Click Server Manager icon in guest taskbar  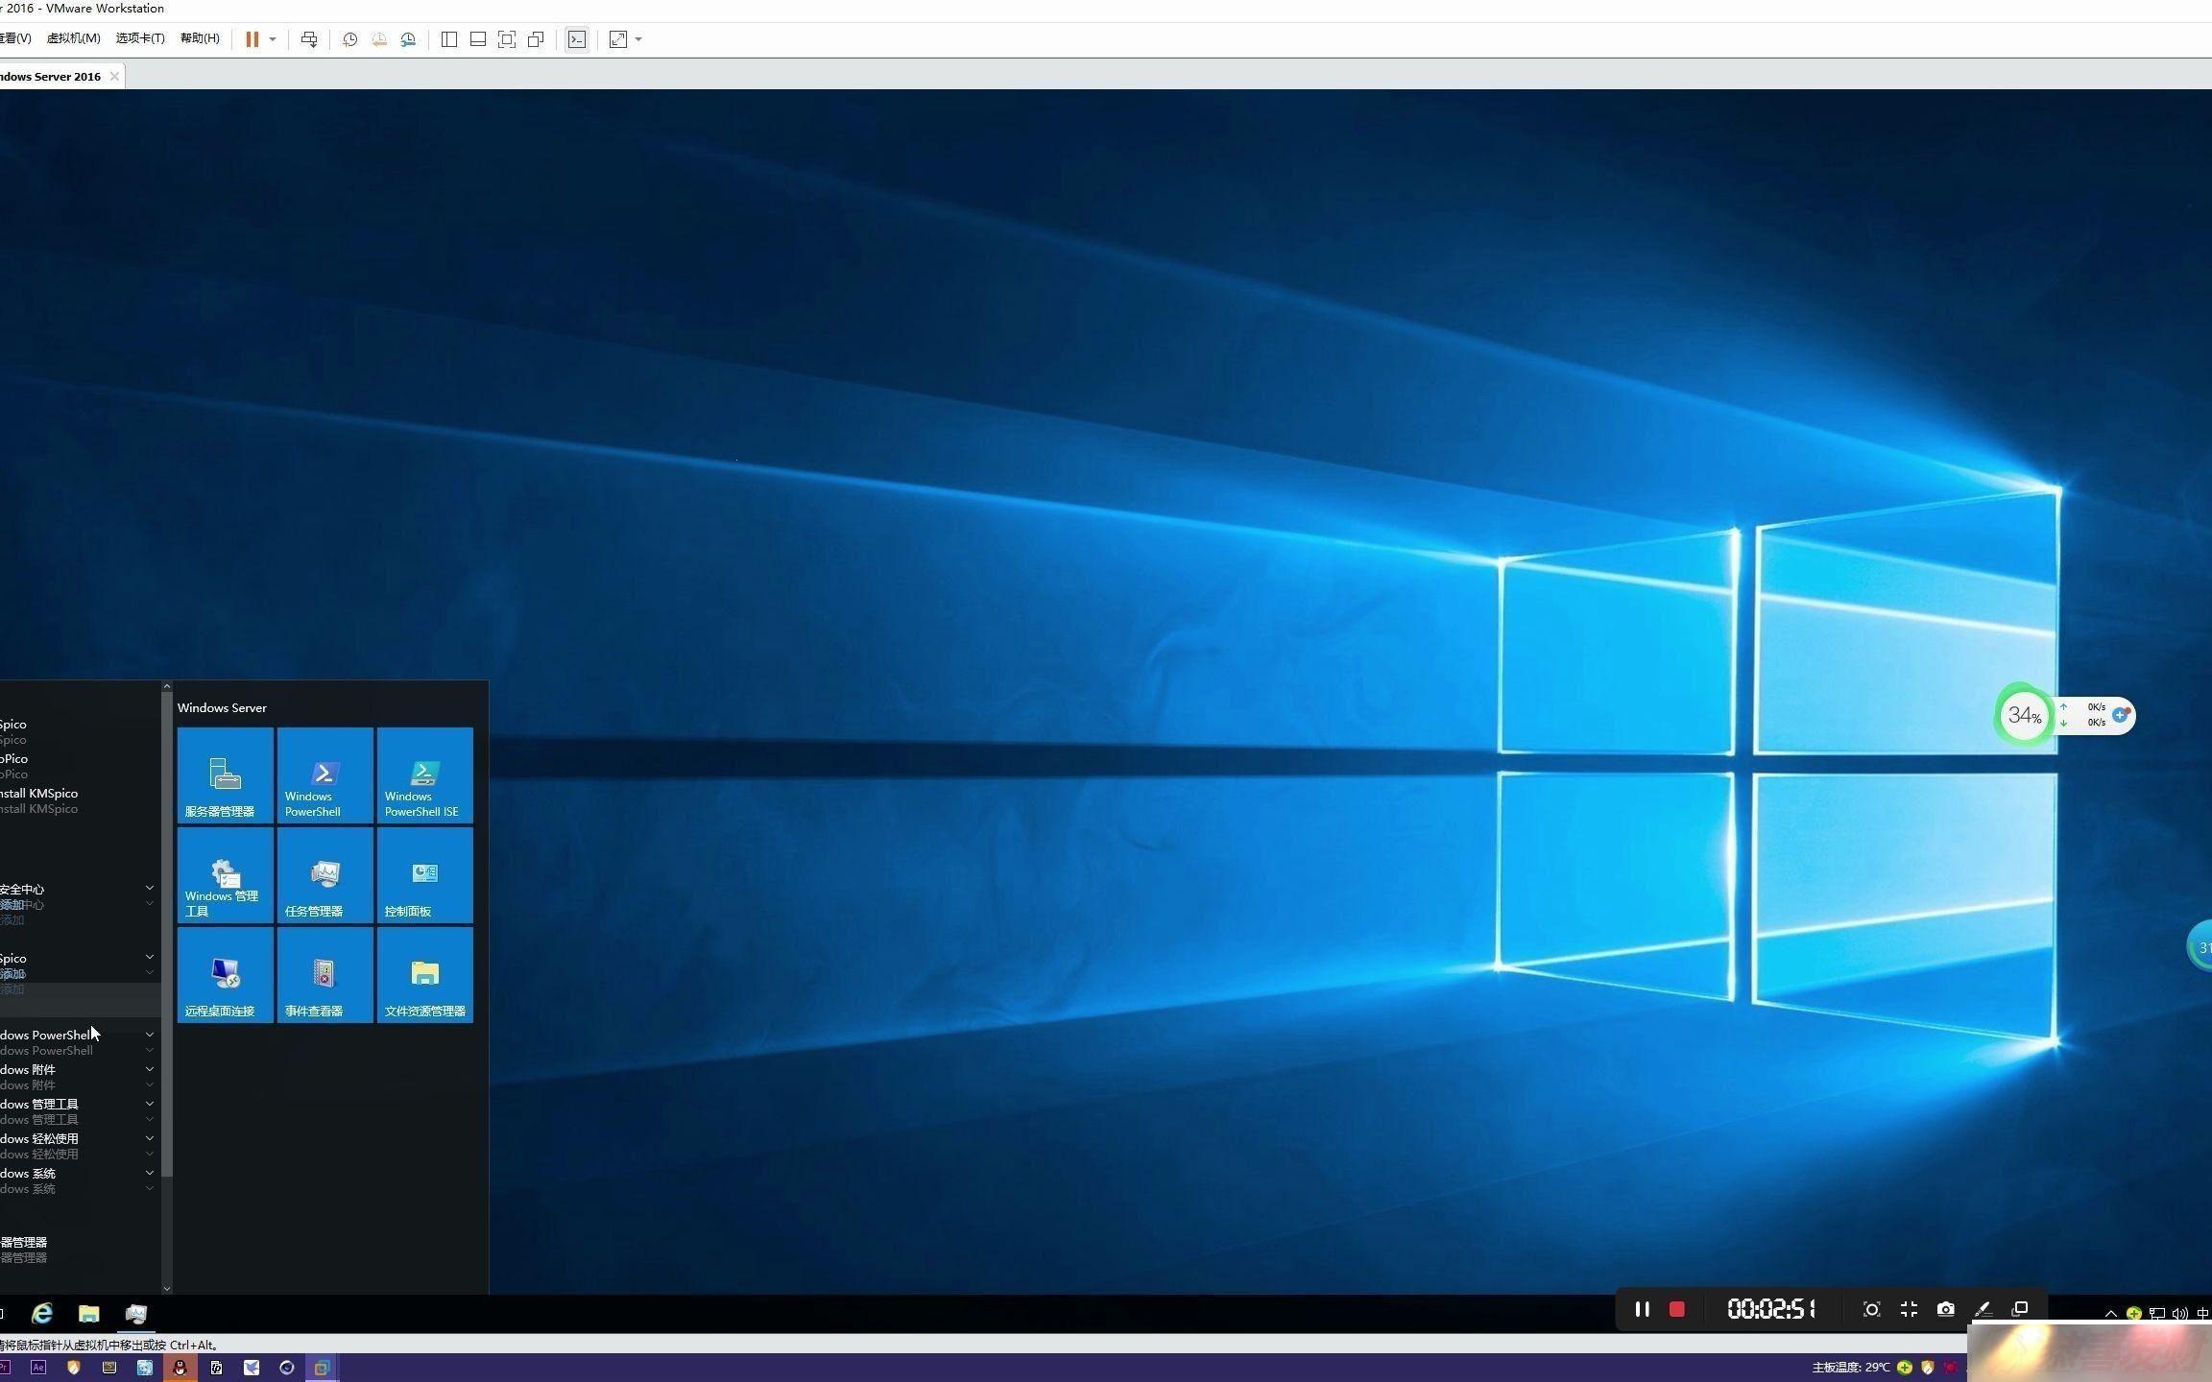tap(135, 1313)
